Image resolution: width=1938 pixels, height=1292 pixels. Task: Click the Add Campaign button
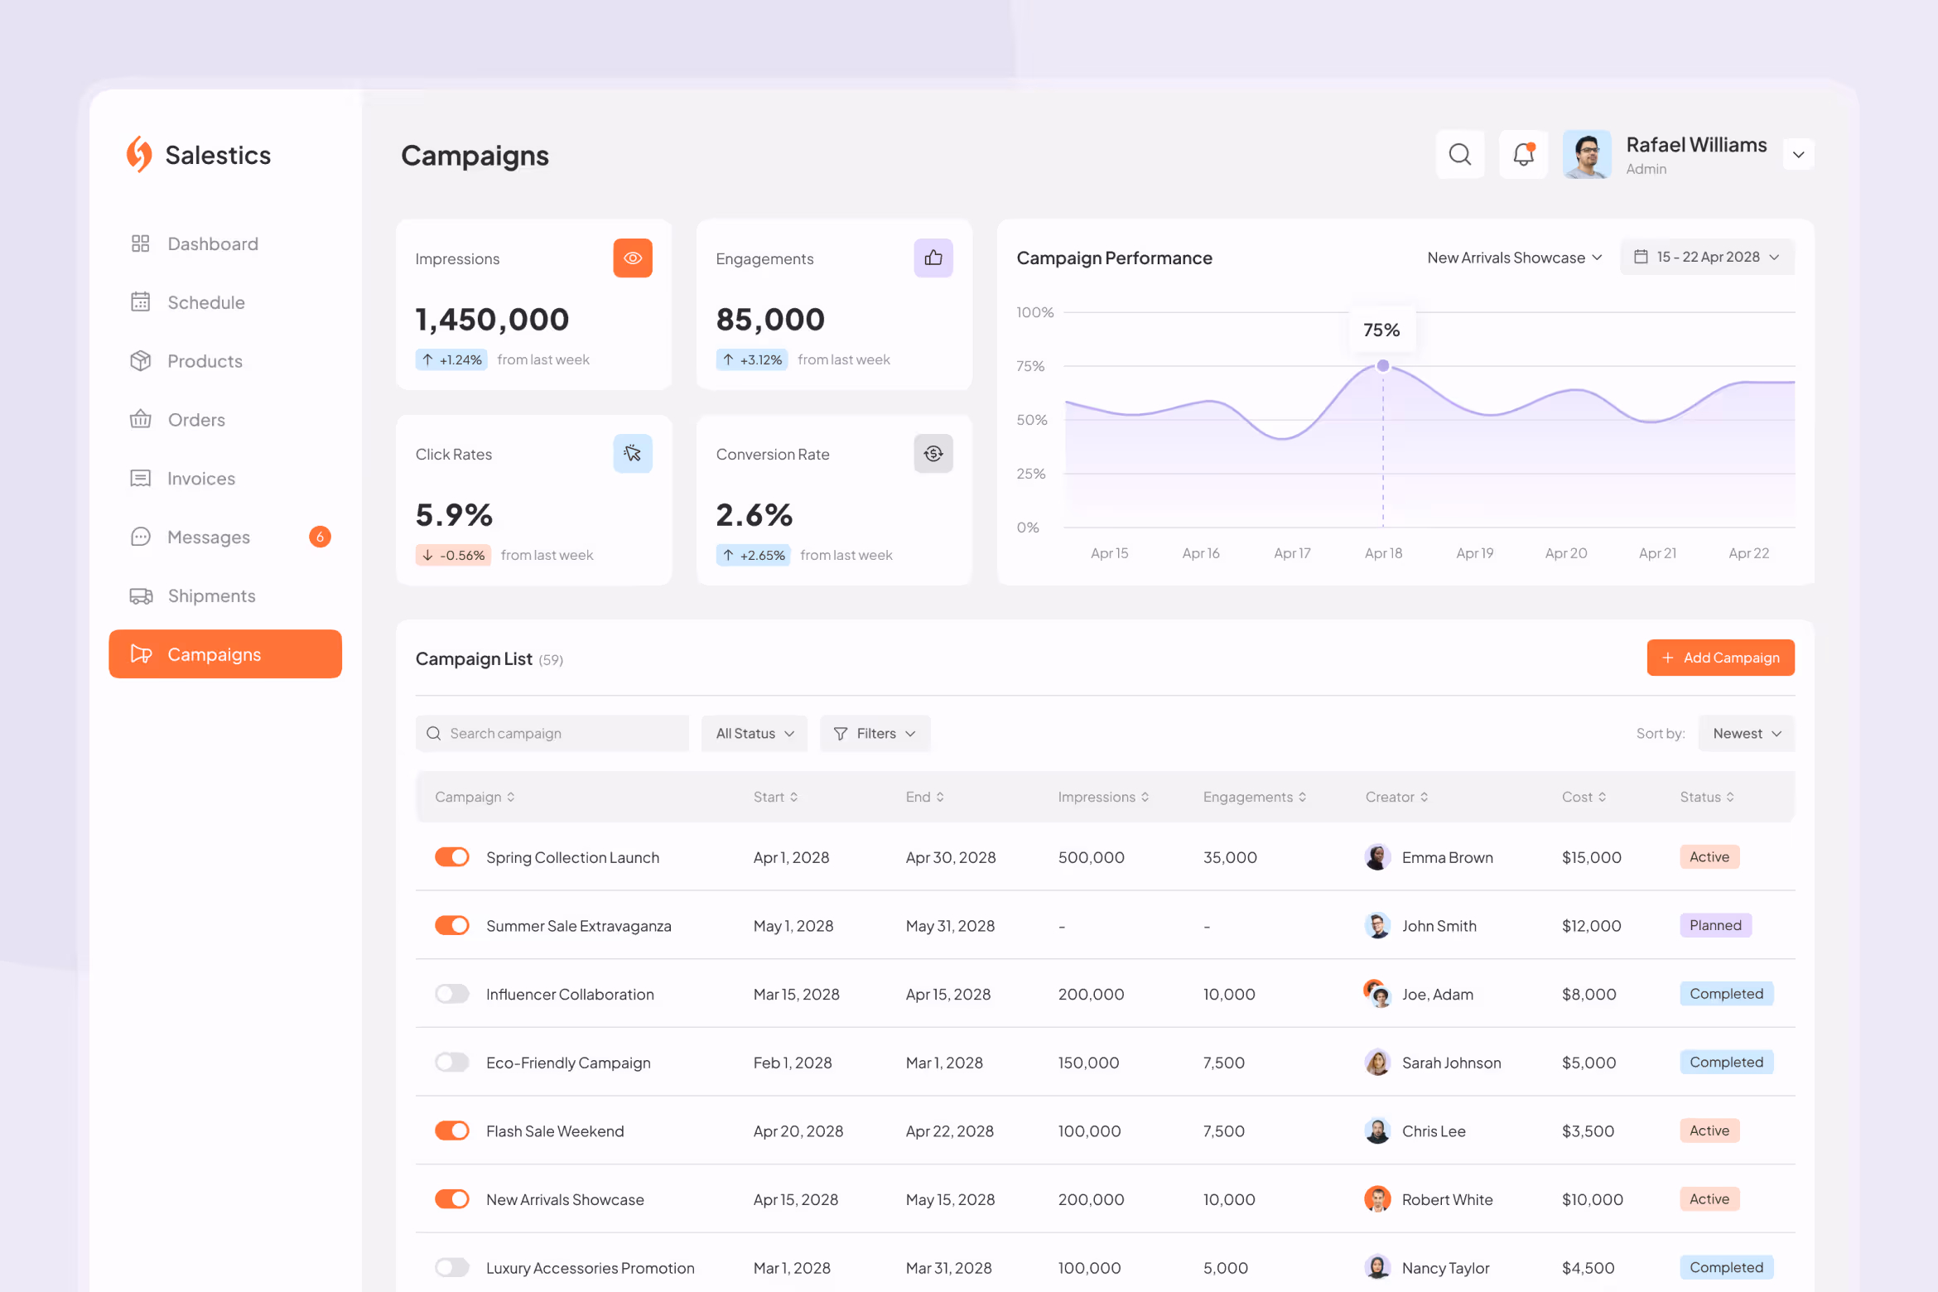point(1720,658)
